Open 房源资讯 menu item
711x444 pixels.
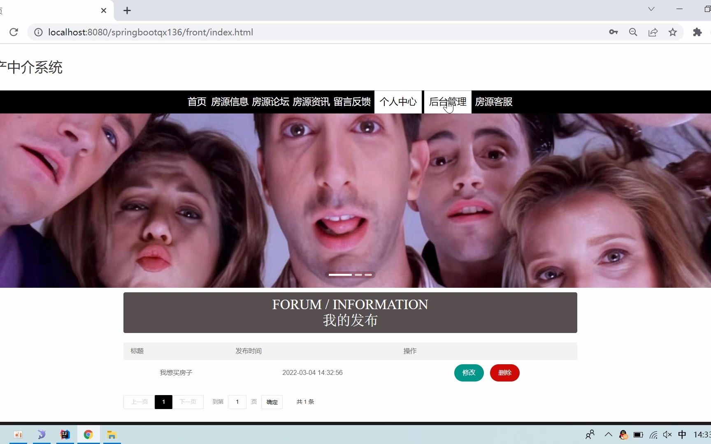pyautogui.click(x=311, y=102)
